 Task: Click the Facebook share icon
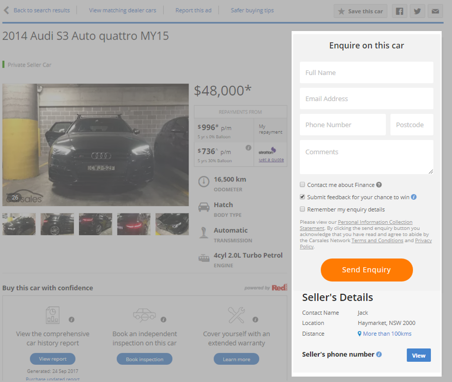(x=399, y=11)
